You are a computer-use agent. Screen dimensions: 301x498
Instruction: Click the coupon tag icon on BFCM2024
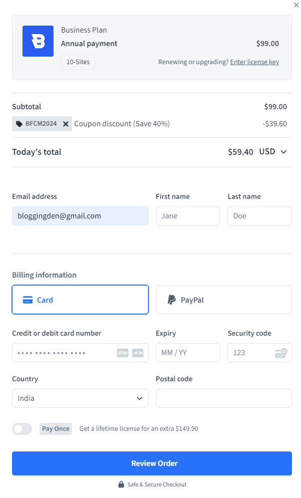[x=19, y=124]
